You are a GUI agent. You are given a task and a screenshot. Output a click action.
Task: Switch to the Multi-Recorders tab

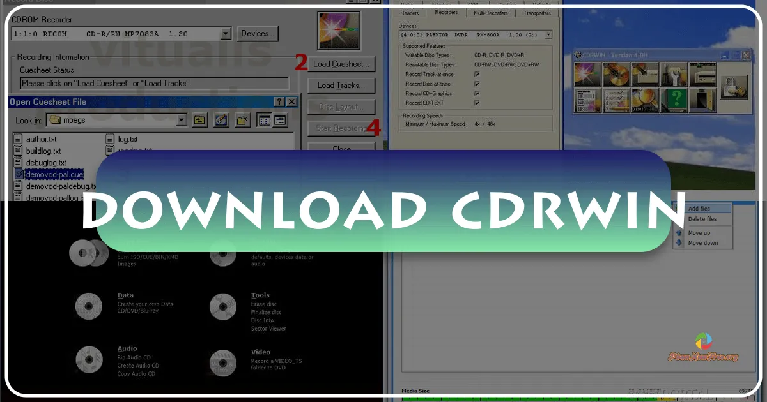[x=491, y=12]
